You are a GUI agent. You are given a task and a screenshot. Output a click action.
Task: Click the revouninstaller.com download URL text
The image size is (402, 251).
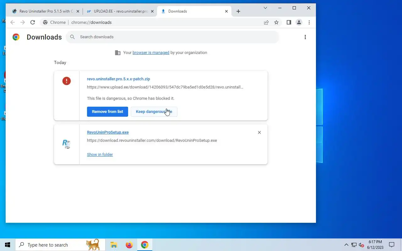click(152, 141)
